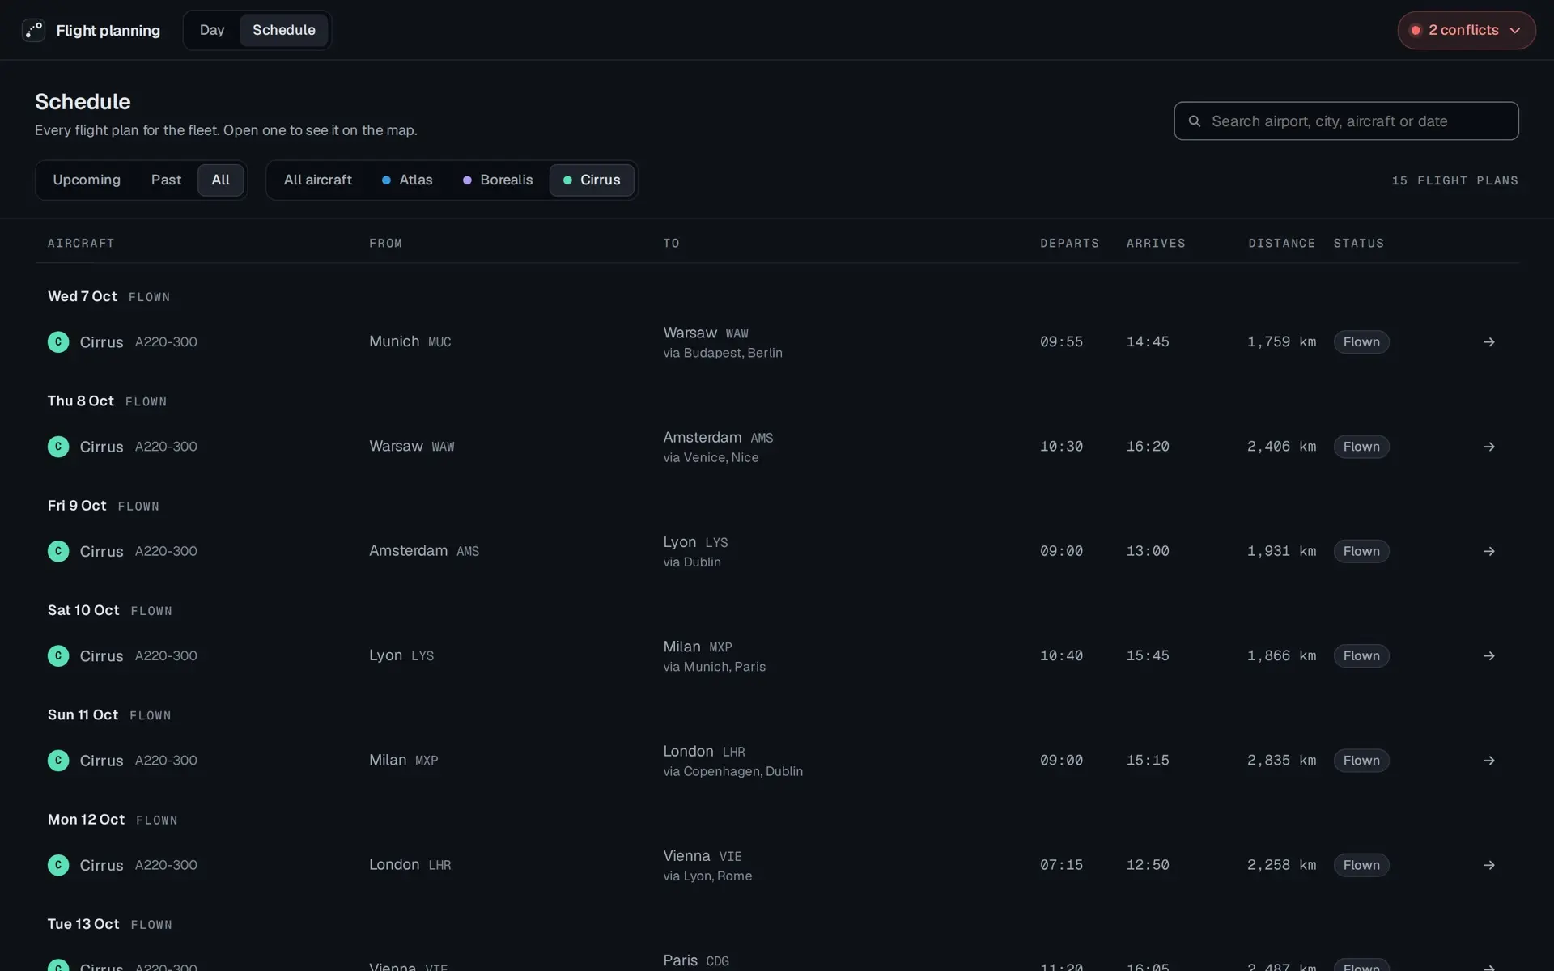
Task: Open the Milan to London flight arrow
Action: click(x=1488, y=761)
